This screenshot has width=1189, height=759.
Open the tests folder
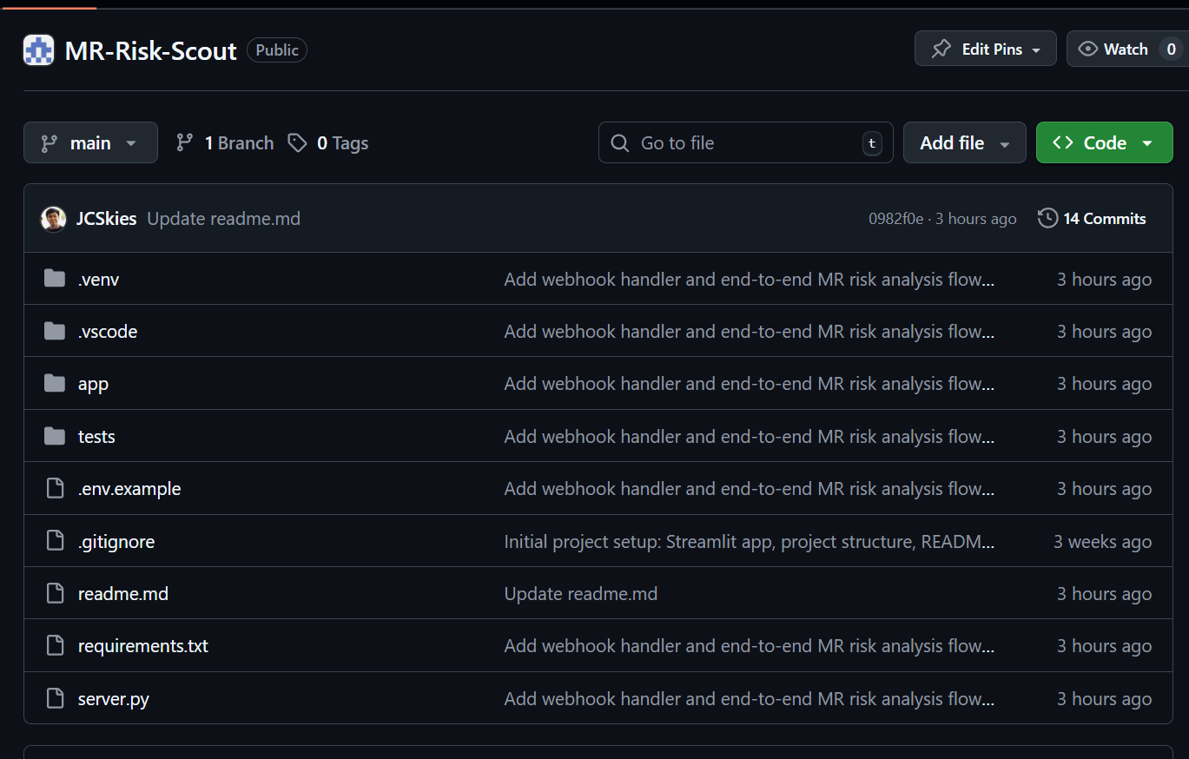coord(96,437)
